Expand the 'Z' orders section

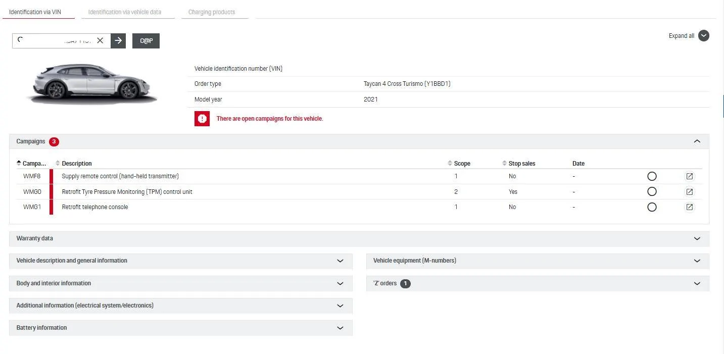(x=538, y=283)
